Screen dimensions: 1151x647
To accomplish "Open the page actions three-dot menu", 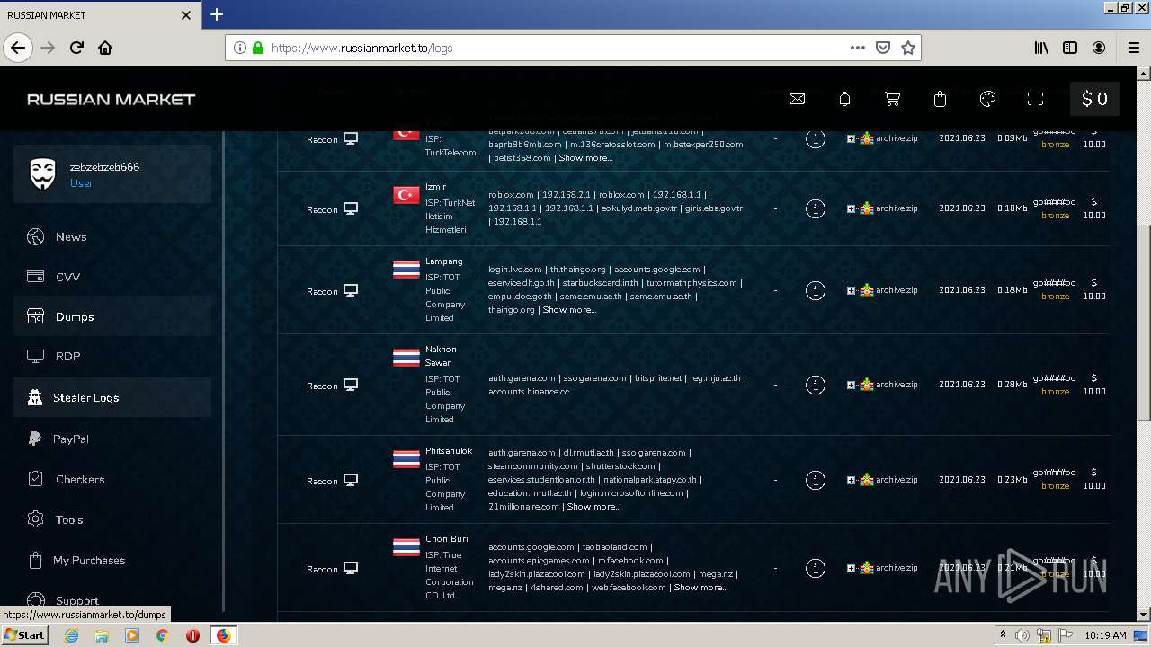I will pos(857,48).
